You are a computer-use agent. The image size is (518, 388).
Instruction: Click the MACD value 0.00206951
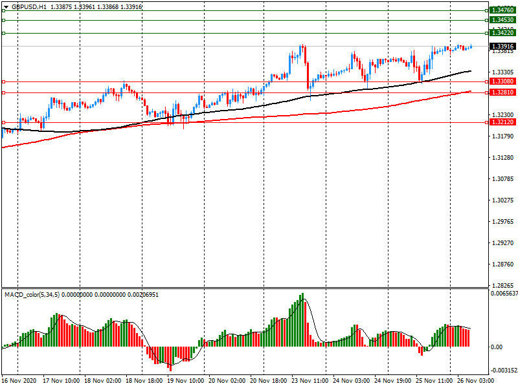point(142,294)
